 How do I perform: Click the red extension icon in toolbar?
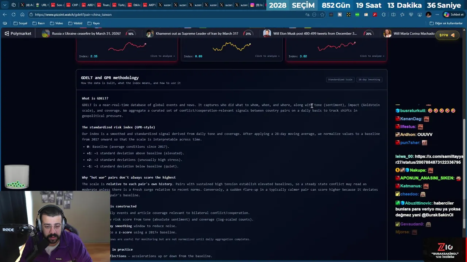coord(375,15)
